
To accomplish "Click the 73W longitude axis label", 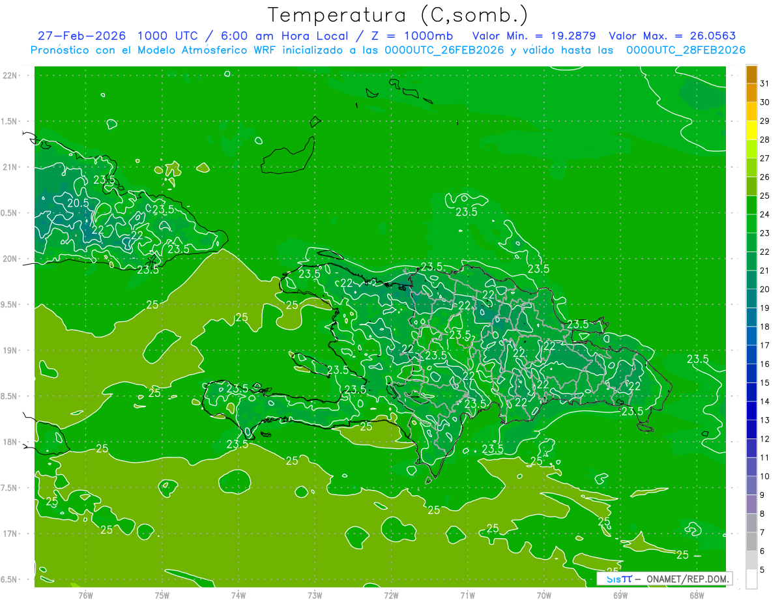I will pos(315,596).
